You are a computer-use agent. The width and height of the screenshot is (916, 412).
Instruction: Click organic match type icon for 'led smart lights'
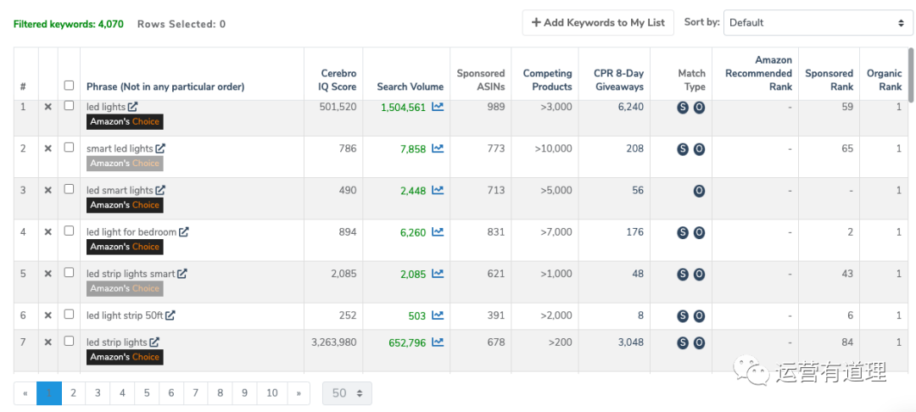(699, 191)
